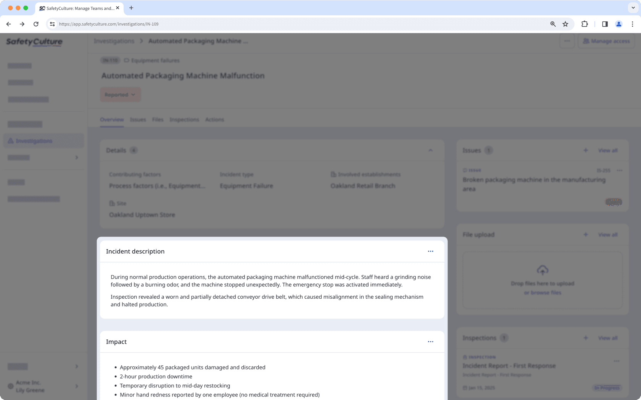Screen dimensions: 641x400
Task: Open the Impact section options menu
Action: pos(430,342)
